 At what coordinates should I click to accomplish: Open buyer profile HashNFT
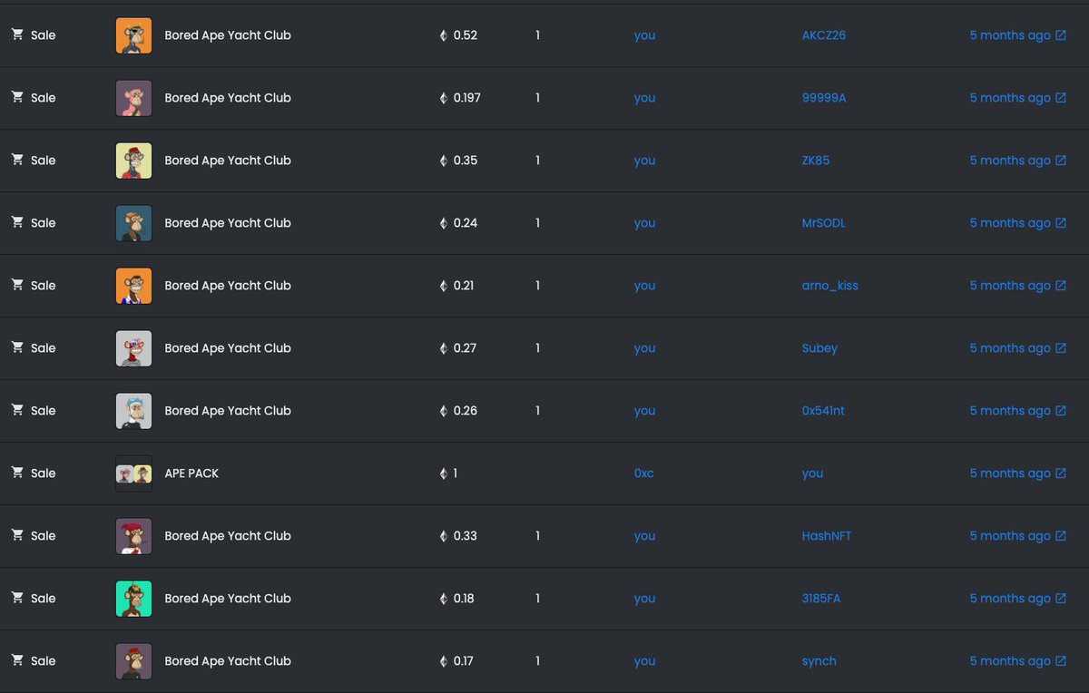(x=827, y=536)
